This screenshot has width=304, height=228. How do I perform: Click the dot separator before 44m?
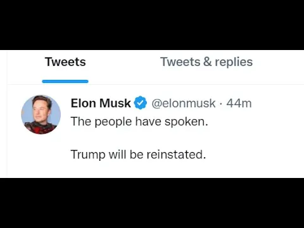coord(221,104)
